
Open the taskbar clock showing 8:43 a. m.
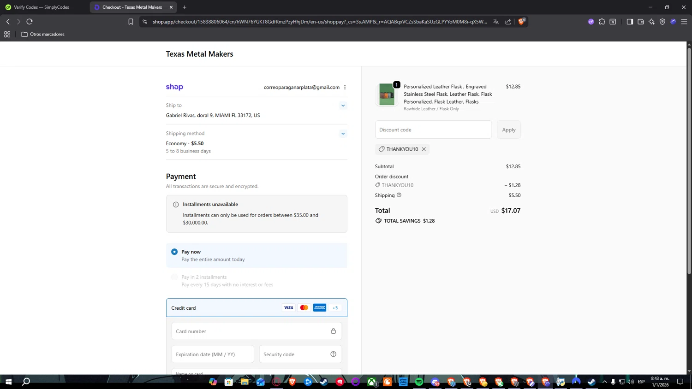[660, 382]
